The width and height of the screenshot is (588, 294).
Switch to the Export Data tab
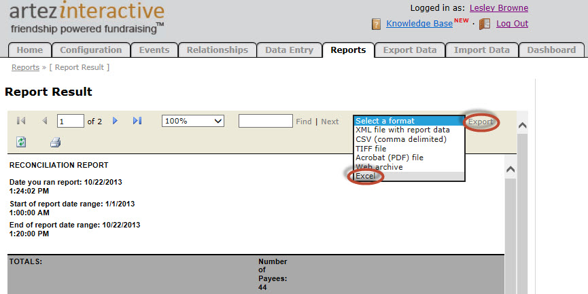(409, 50)
